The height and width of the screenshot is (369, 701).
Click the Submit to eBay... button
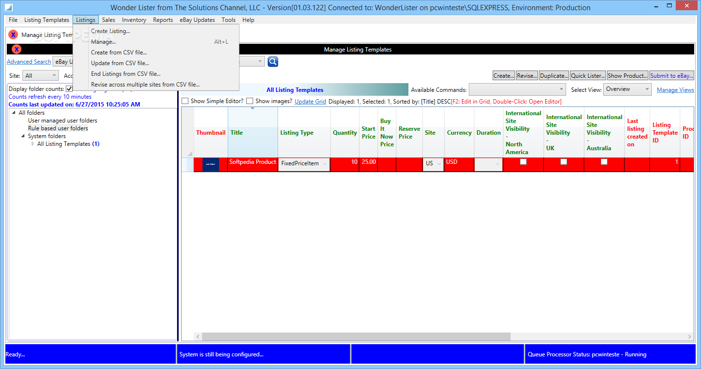pyautogui.click(x=672, y=76)
